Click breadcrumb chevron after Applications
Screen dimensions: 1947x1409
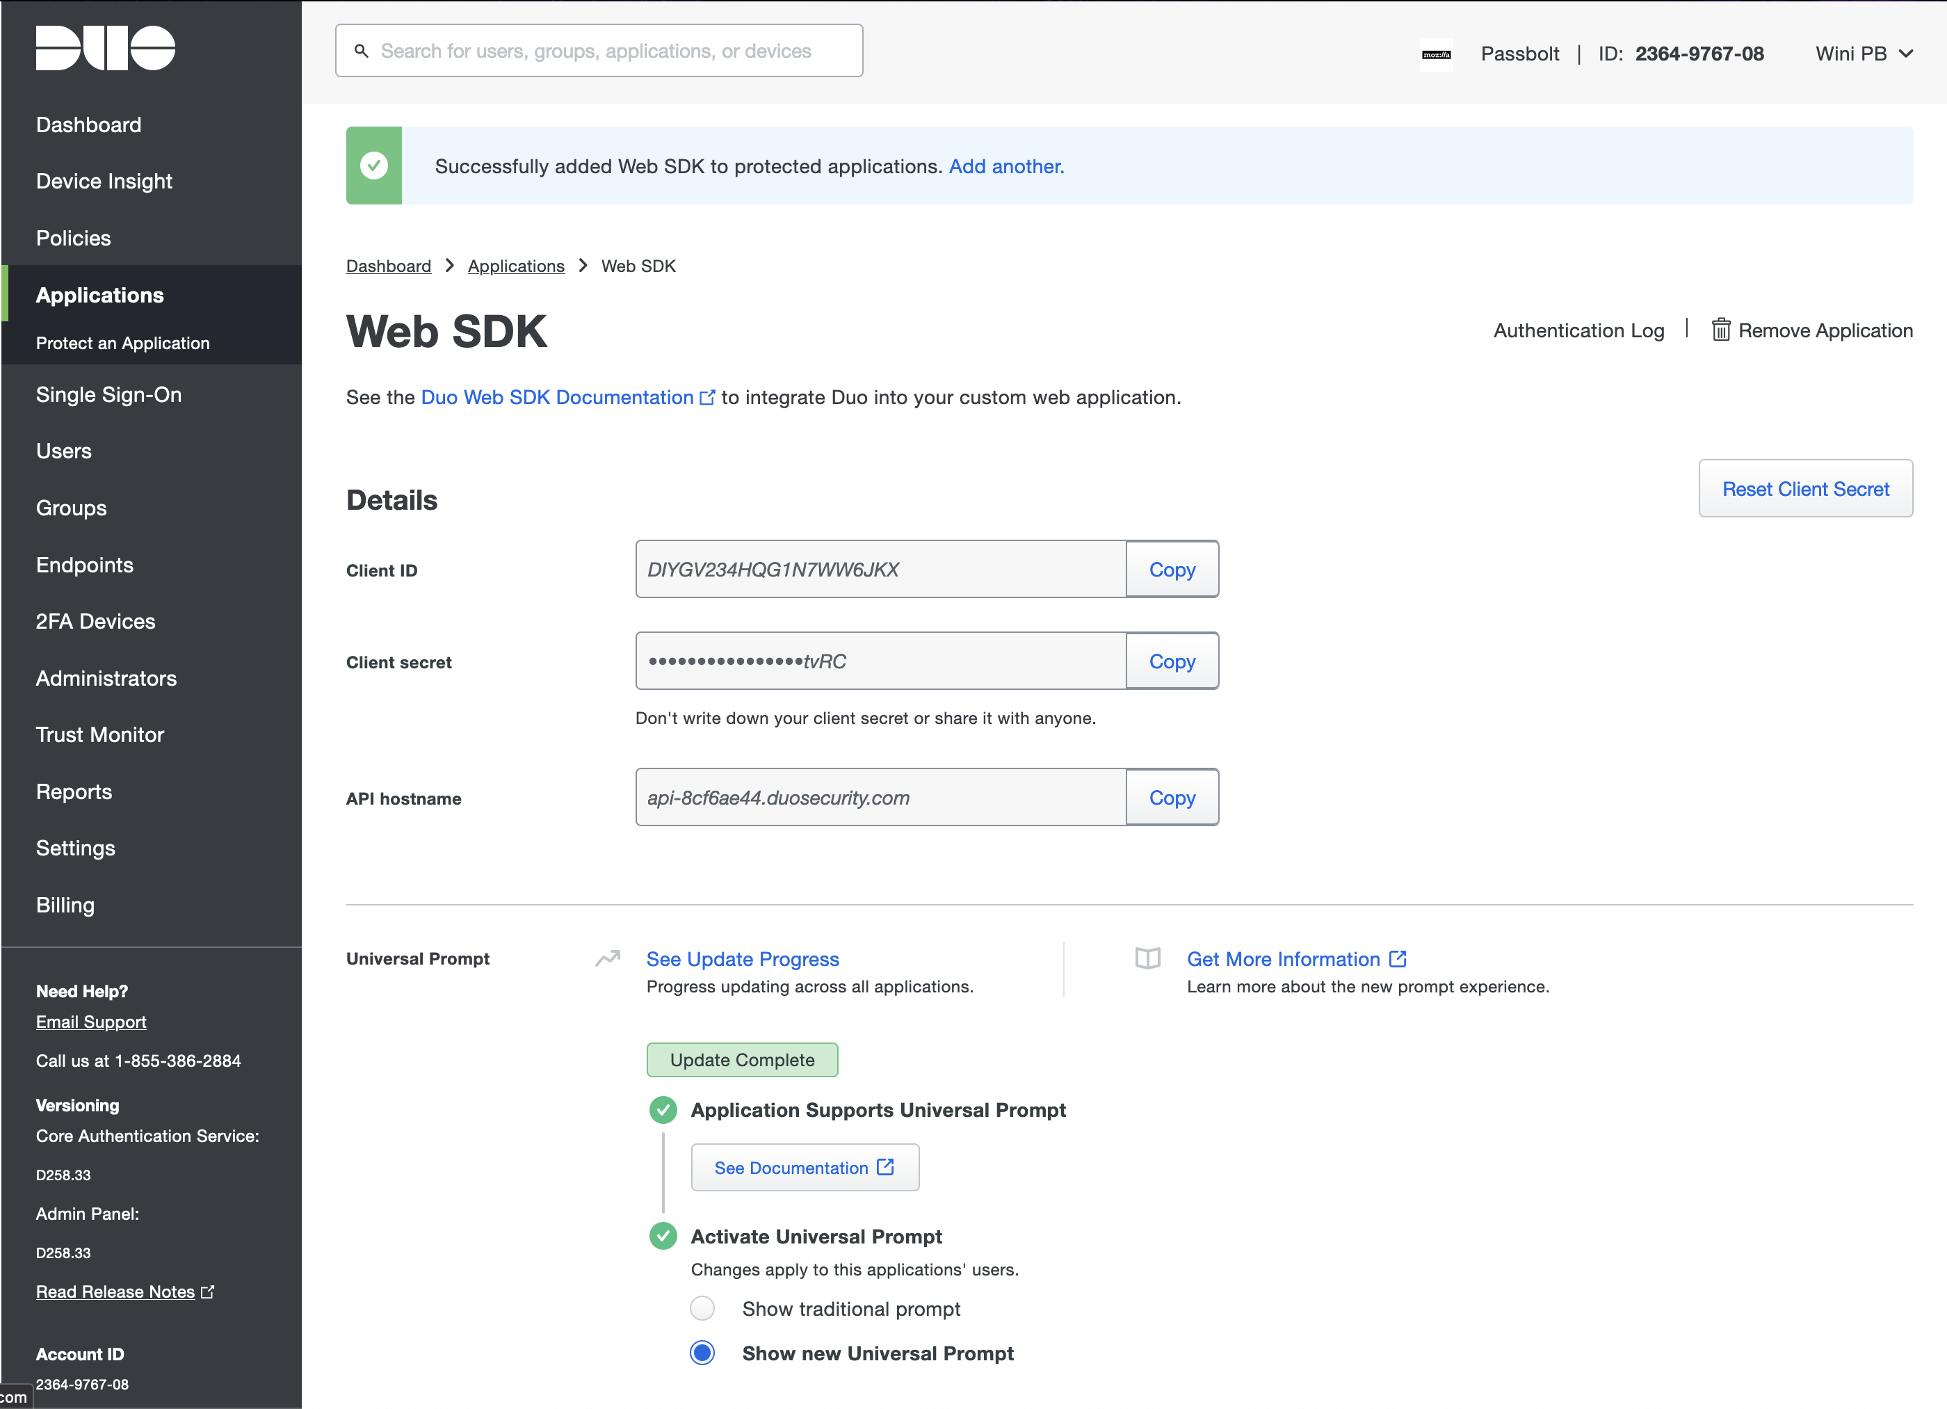[x=583, y=265]
